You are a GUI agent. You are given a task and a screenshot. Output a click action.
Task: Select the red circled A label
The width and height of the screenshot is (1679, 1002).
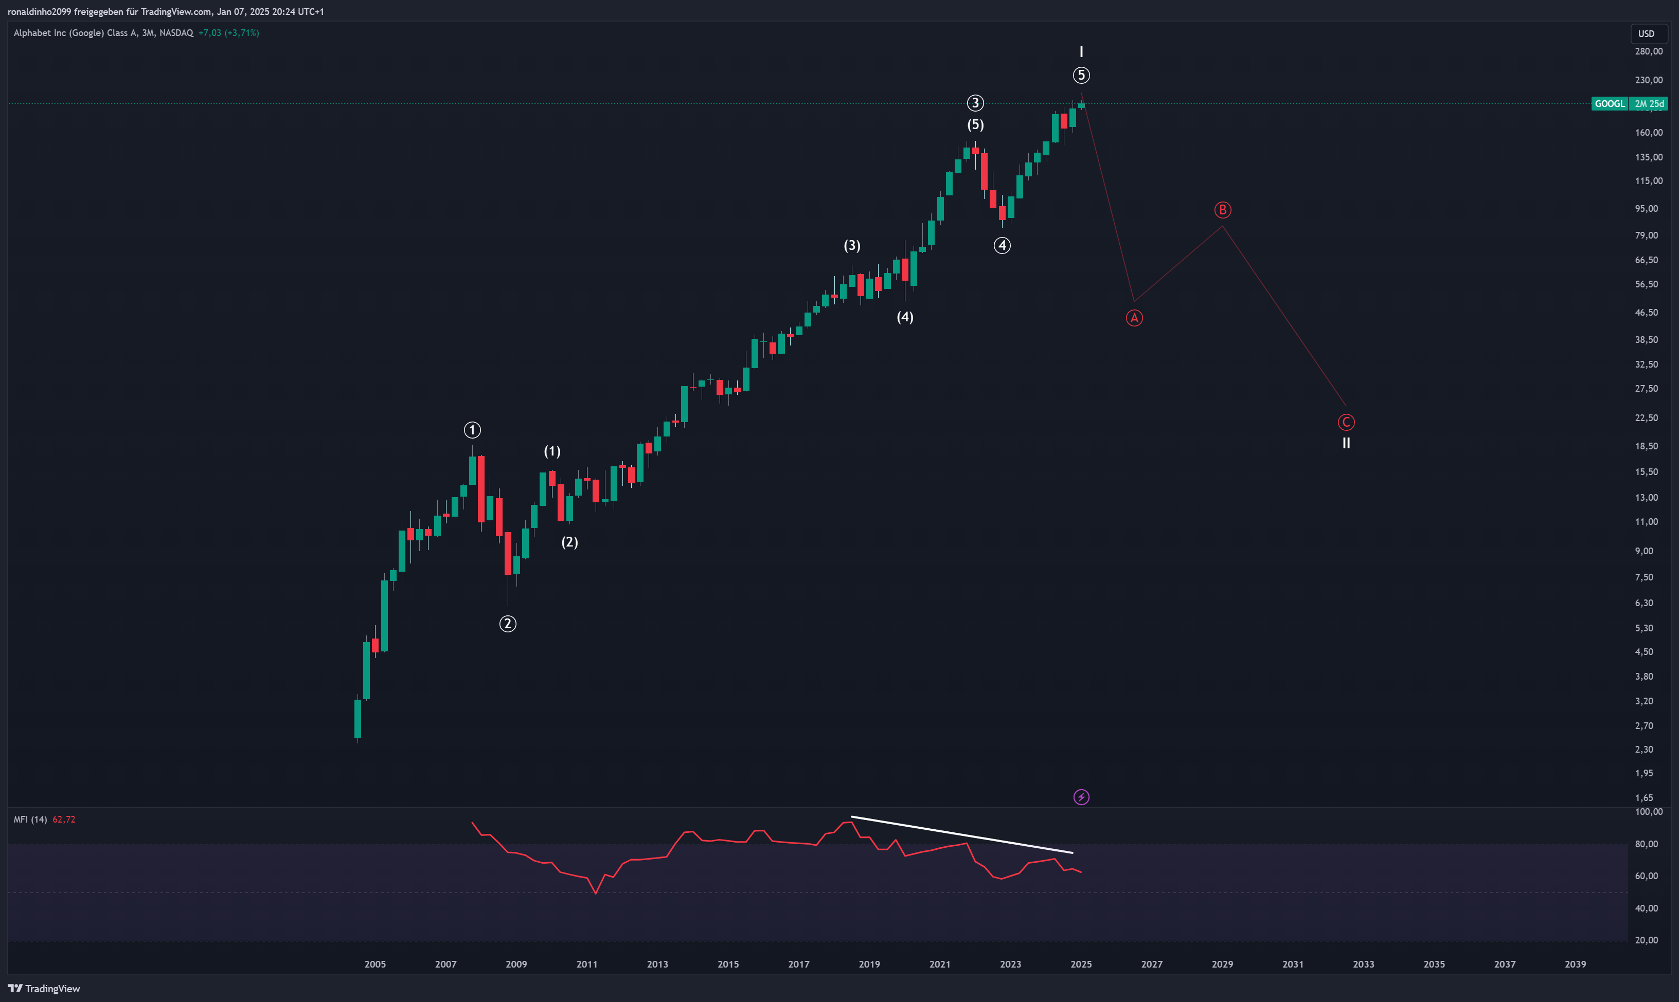[x=1135, y=317]
